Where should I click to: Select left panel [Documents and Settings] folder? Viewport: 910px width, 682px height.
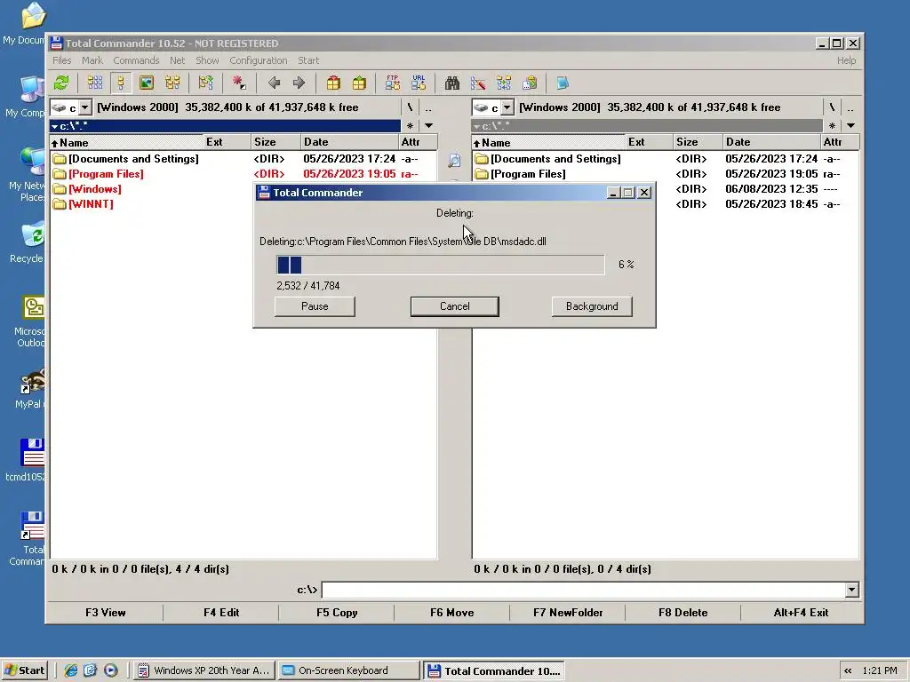point(126,159)
